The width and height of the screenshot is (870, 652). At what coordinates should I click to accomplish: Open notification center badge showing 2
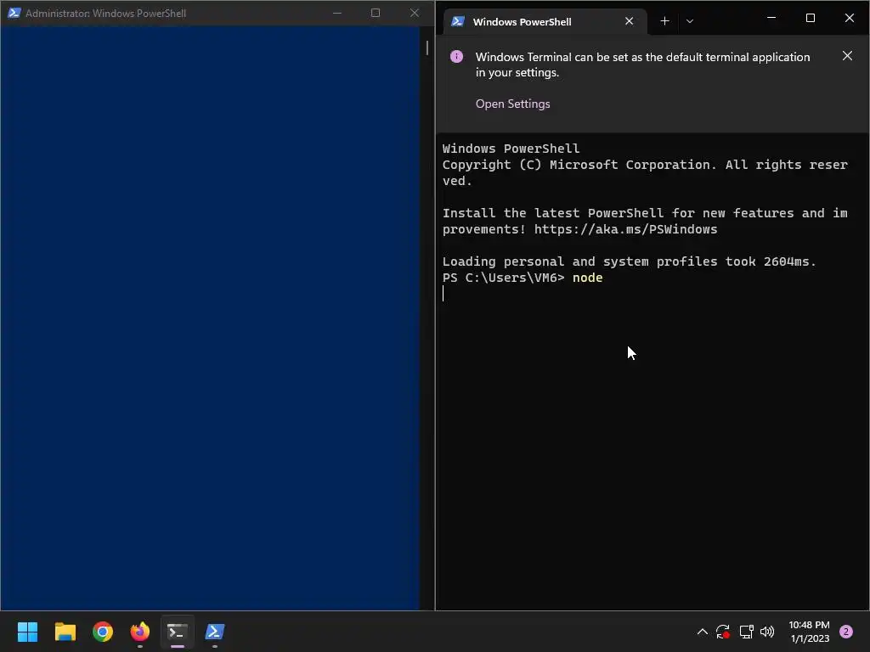[846, 632]
